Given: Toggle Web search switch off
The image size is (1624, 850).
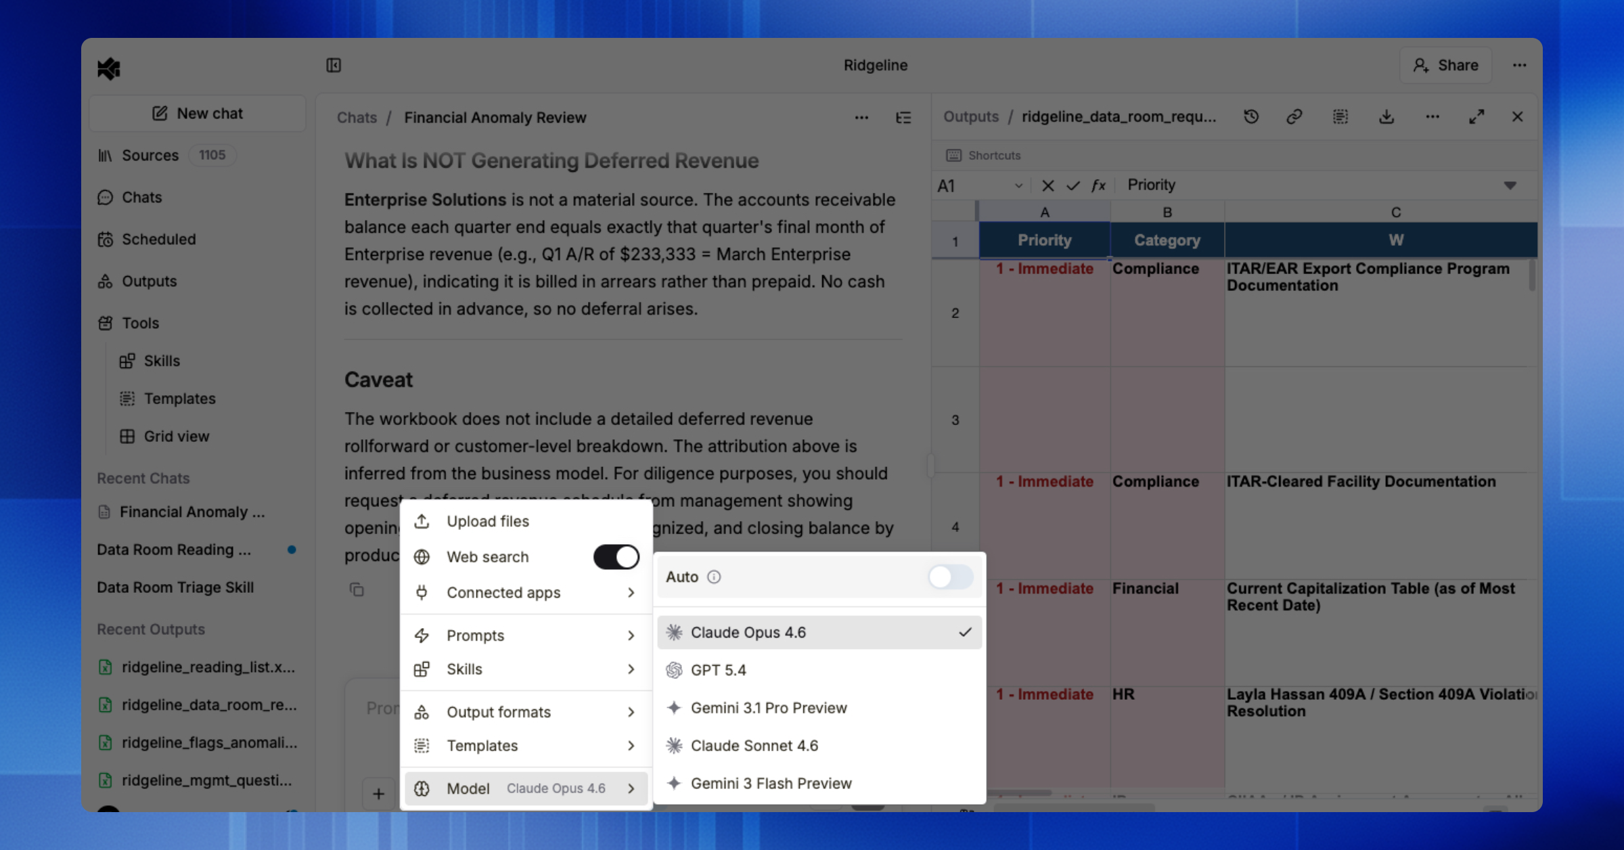Looking at the screenshot, I should (616, 557).
